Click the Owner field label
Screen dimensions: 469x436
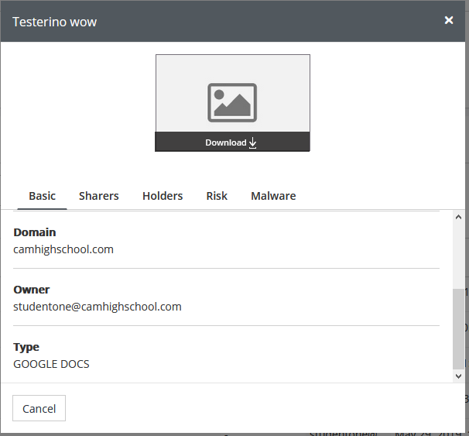(x=32, y=290)
